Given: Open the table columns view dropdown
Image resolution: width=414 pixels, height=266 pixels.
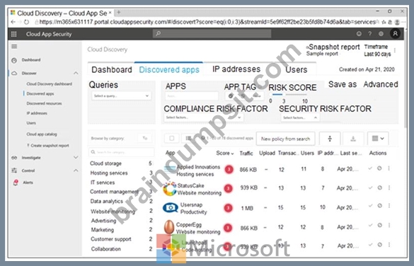Looking at the screenshot, I should [x=378, y=139].
